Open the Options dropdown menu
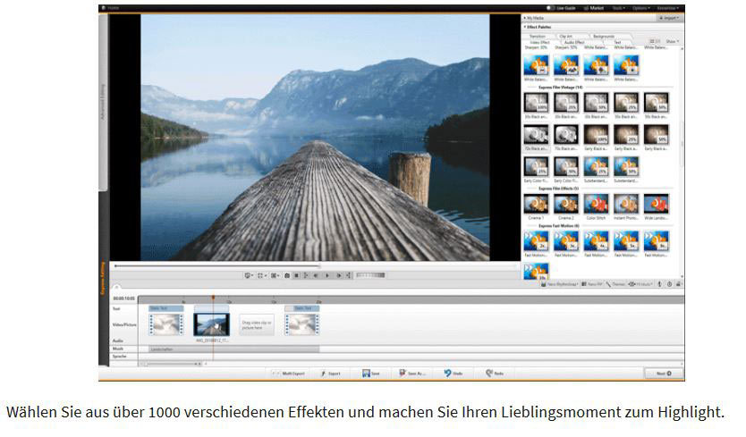This screenshot has height=437, width=746. (641, 8)
